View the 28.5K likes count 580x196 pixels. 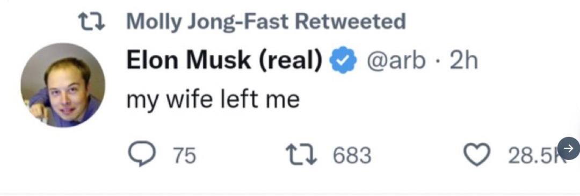click(534, 156)
